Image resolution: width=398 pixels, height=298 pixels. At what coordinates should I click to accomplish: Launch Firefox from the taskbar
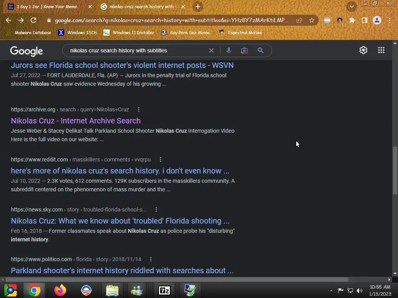60,290
